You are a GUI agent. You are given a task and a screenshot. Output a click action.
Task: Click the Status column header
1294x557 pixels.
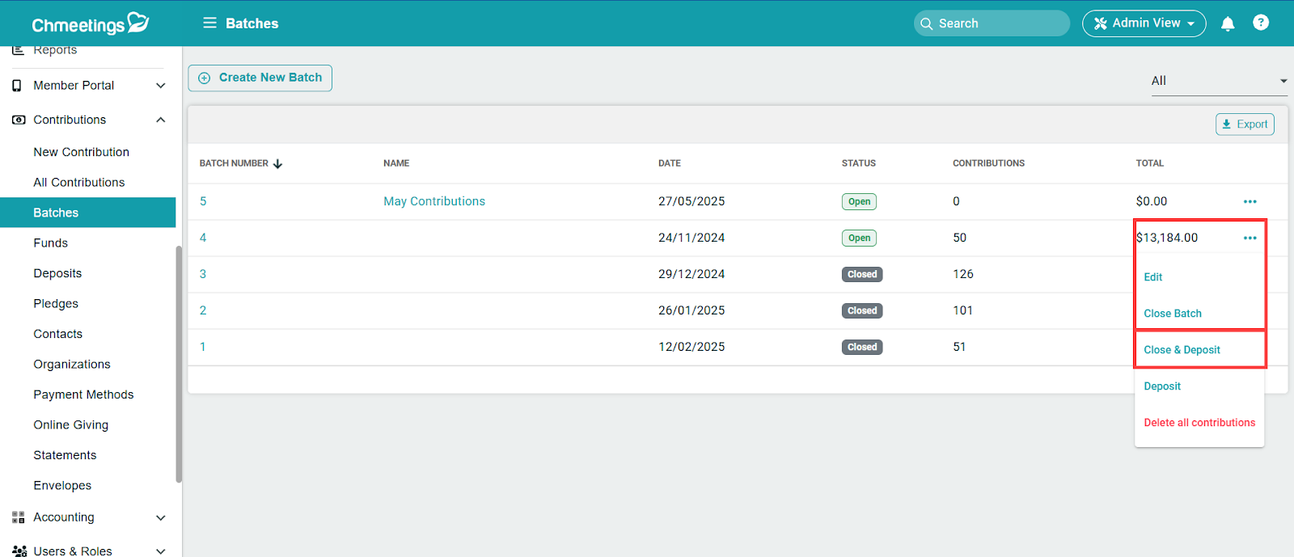tap(859, 163)
